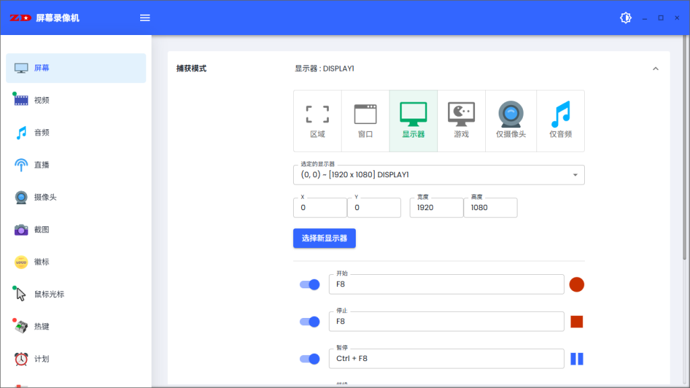Toggle the 暂停 (pause) hotkey switch

[x=309, y=358]
